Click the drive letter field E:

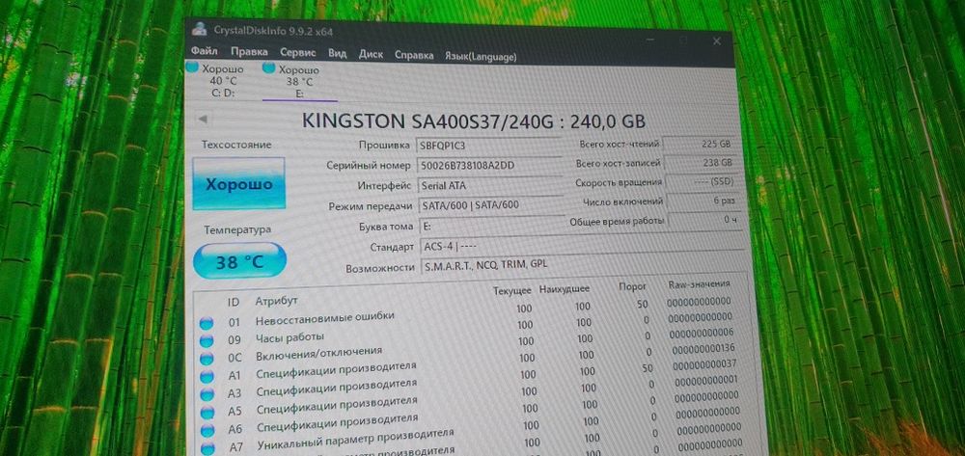click(492, 227)
